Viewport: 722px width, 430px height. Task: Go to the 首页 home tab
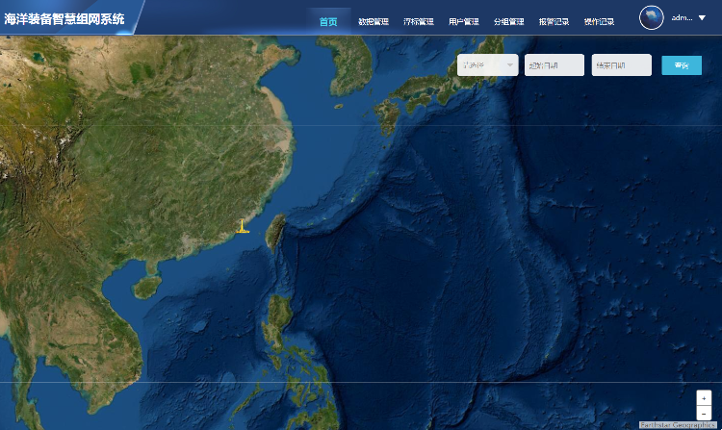point(328,21)
